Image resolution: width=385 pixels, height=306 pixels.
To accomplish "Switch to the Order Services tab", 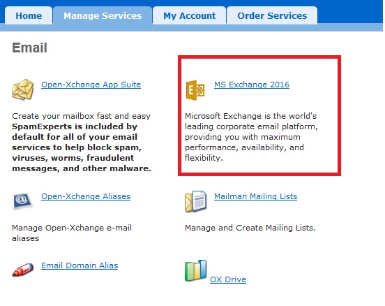I will coord(272,15).
